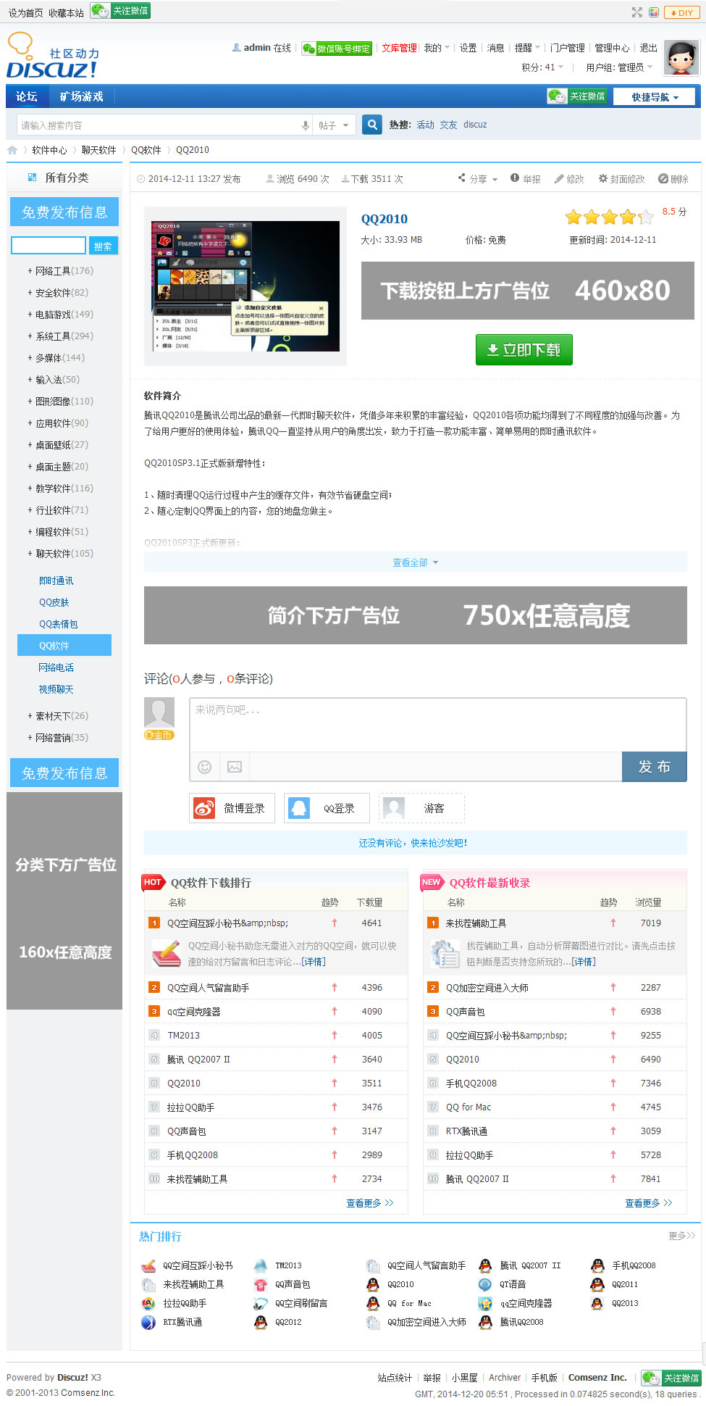This screenshot has height=1406, width=706.
Task: Expand the 我的 dropdown menu
Action: click(437, 48)
